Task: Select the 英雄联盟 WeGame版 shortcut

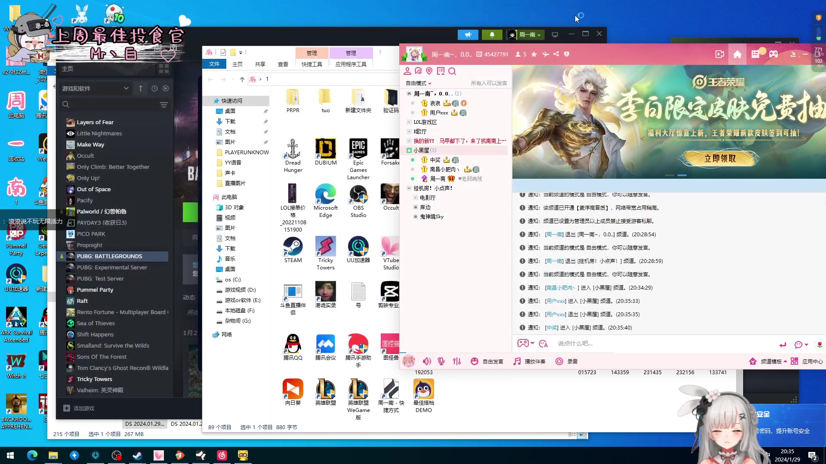Action: [358, 399]
